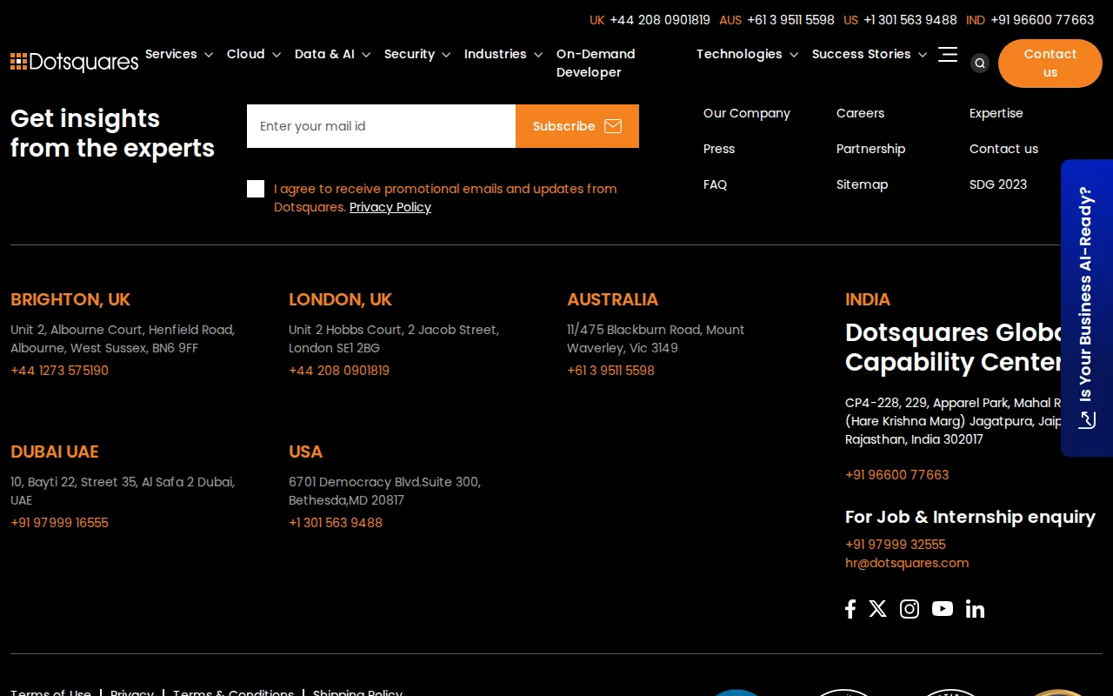Open the SDG 2023 link
The image size is (1113, 696).
click(x=998, y=184)
